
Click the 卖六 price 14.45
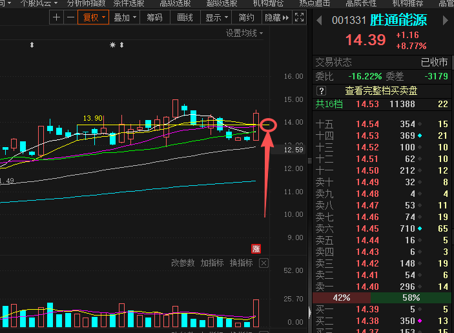pos(367,228)
